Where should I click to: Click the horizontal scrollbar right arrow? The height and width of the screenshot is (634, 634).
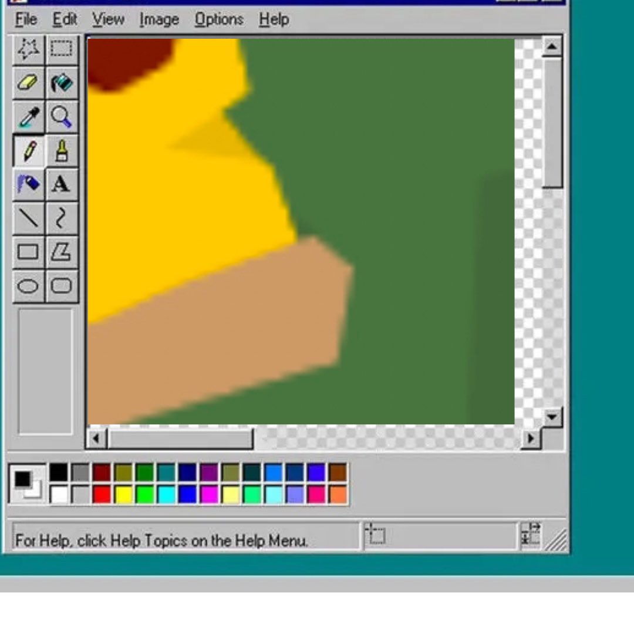pos(531,439)
